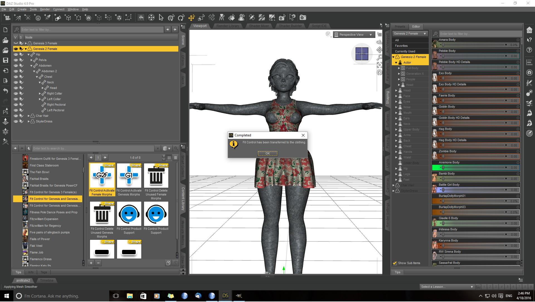Uncheck the Show Sub Items checkbox

(x=395, y=263)
